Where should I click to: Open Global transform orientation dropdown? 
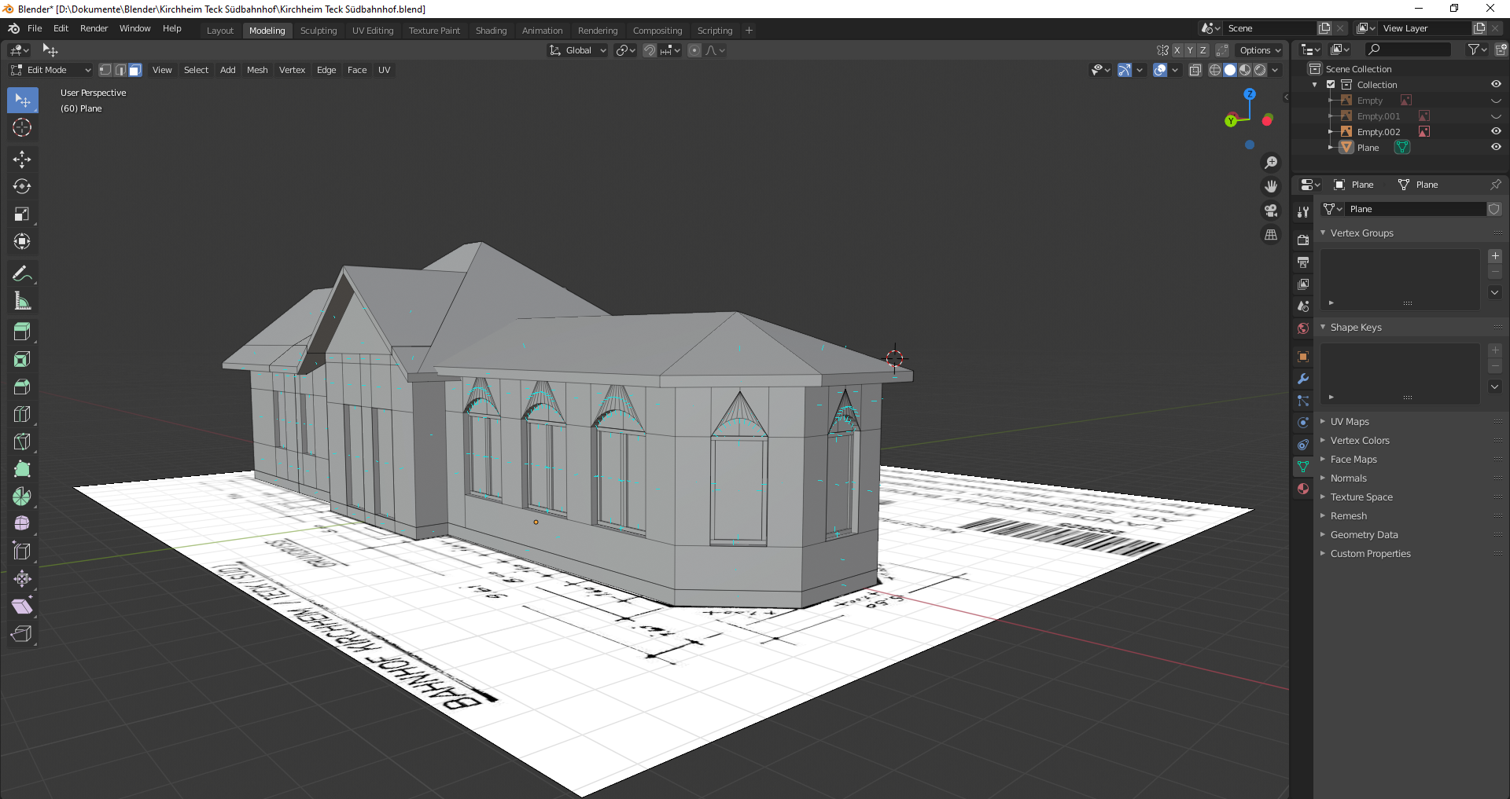tap(578, 50)
